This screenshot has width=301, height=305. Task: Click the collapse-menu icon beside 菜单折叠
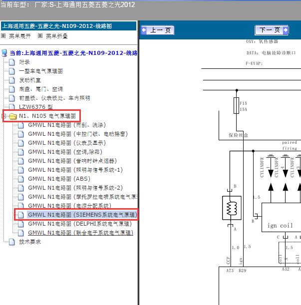pyautogui.click(x=40, y=36)
